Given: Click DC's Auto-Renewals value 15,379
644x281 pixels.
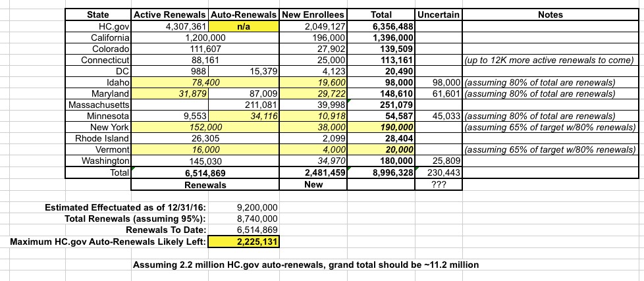Looking at the screenshot, I should 244,72.
